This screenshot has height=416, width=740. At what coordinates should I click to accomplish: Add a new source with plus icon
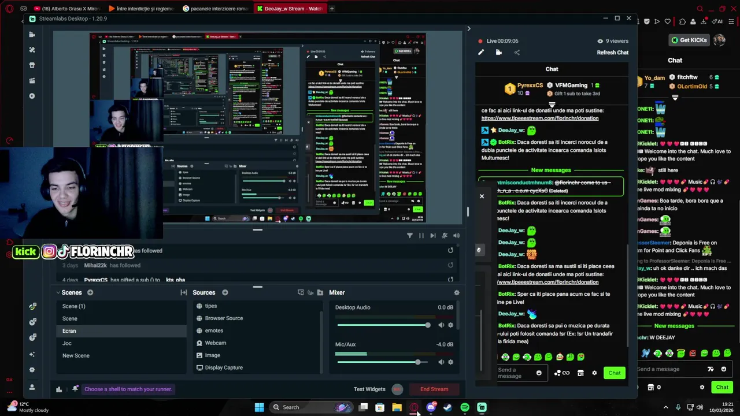point(225,293)
